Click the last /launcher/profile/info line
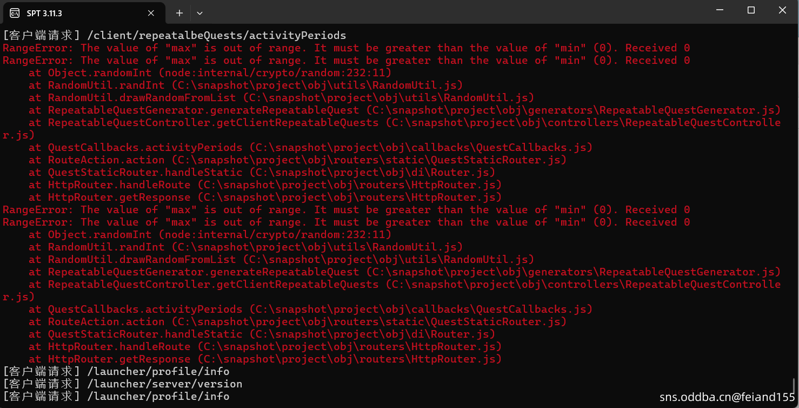 coord(116,397)
